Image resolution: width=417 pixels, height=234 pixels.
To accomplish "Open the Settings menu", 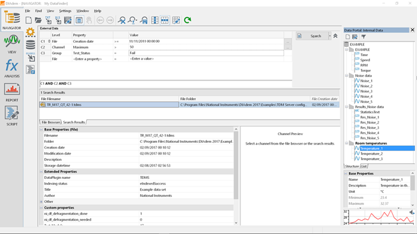I will [x=65, y=11].
